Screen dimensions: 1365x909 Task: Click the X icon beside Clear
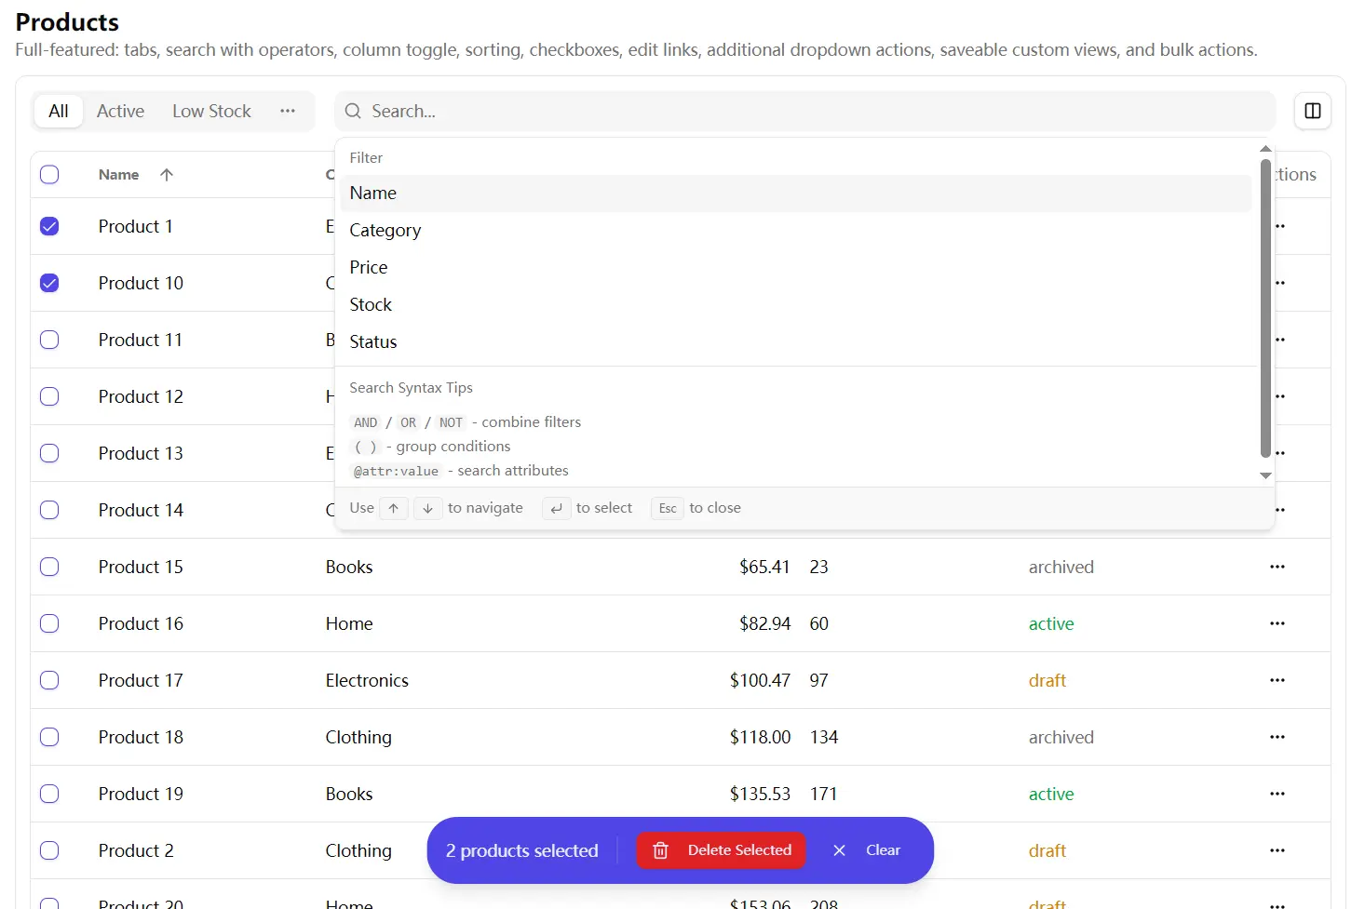click(839, 849)
